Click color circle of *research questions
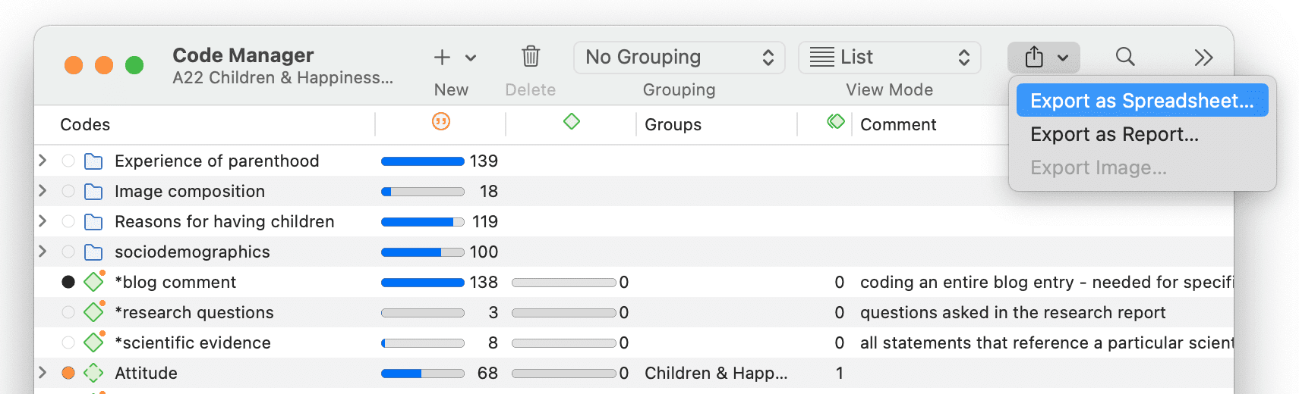Screen dimensions: 1299x394 coord(68,312)
